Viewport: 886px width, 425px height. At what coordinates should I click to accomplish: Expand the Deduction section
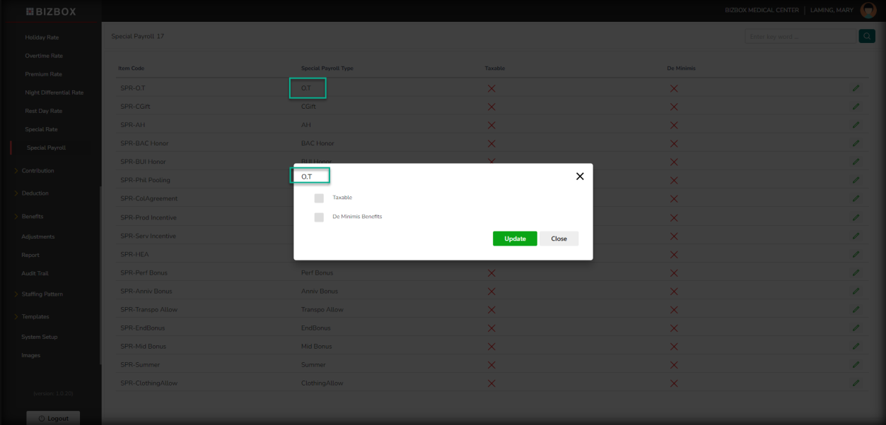[35, 193]
